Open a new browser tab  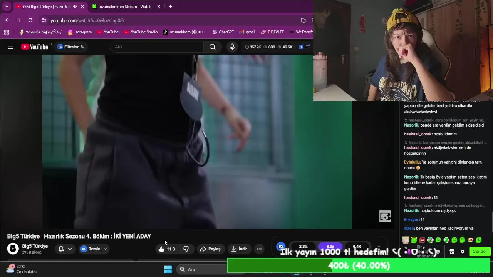tap(170, 7)
